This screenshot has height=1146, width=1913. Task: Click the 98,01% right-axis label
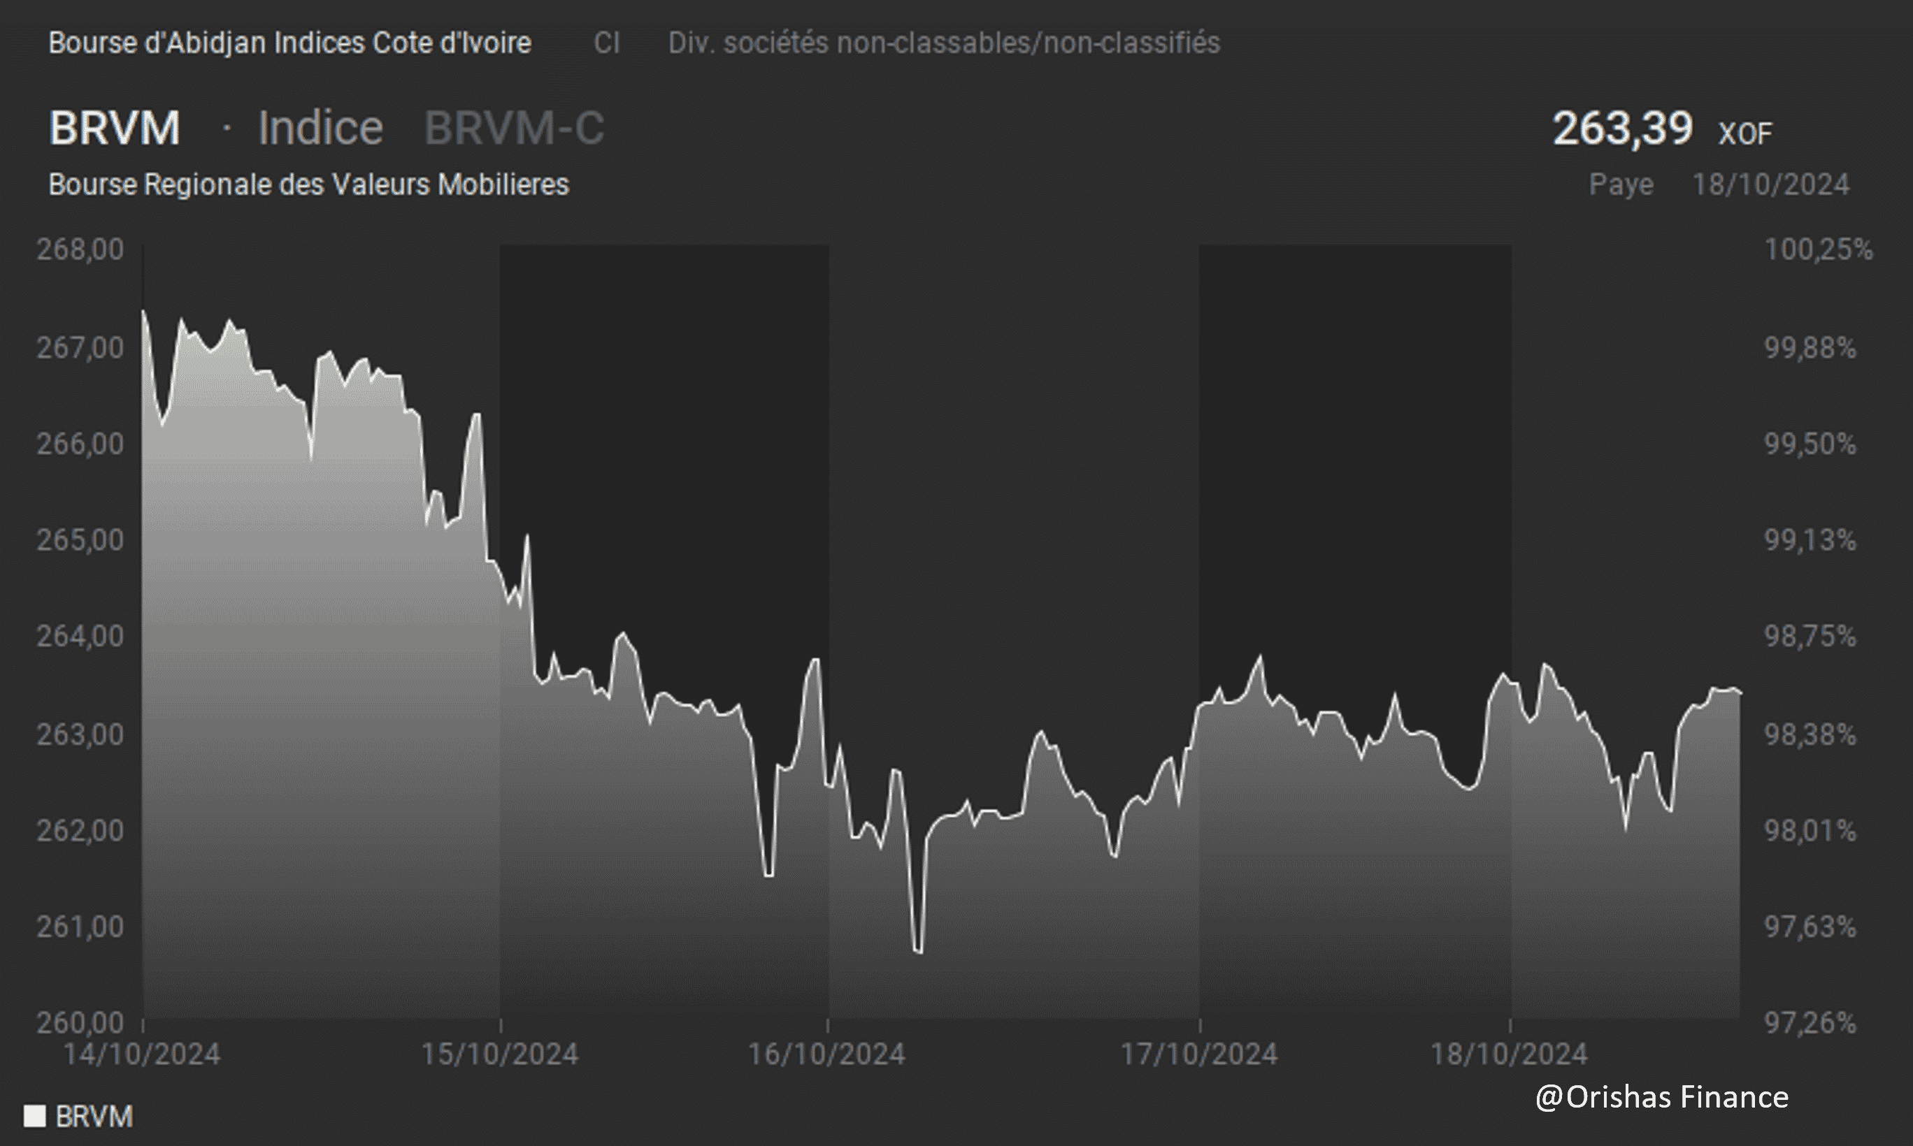click(x=1810, y=830)
